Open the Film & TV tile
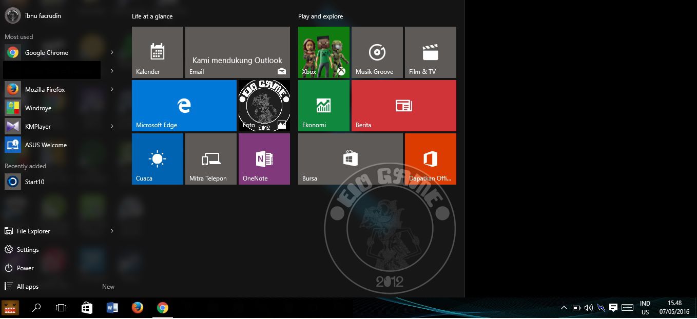This screenshot has width=697, height=319. [431, 52]
